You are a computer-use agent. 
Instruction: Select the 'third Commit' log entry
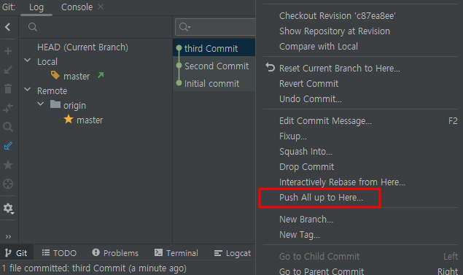pyautogui.click(x=214, y=48)
